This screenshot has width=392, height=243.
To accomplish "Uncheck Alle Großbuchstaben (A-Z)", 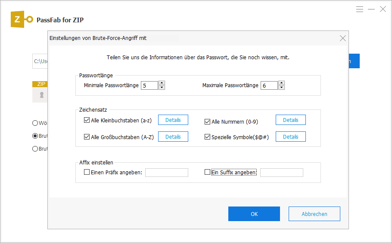I will click(87, 137).
